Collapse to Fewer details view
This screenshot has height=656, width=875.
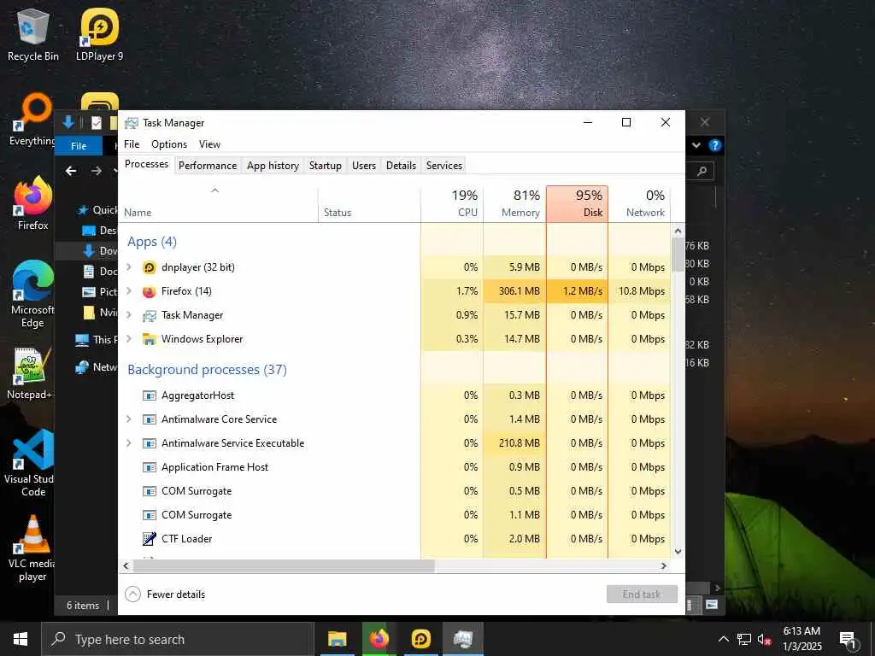(165, 594)
